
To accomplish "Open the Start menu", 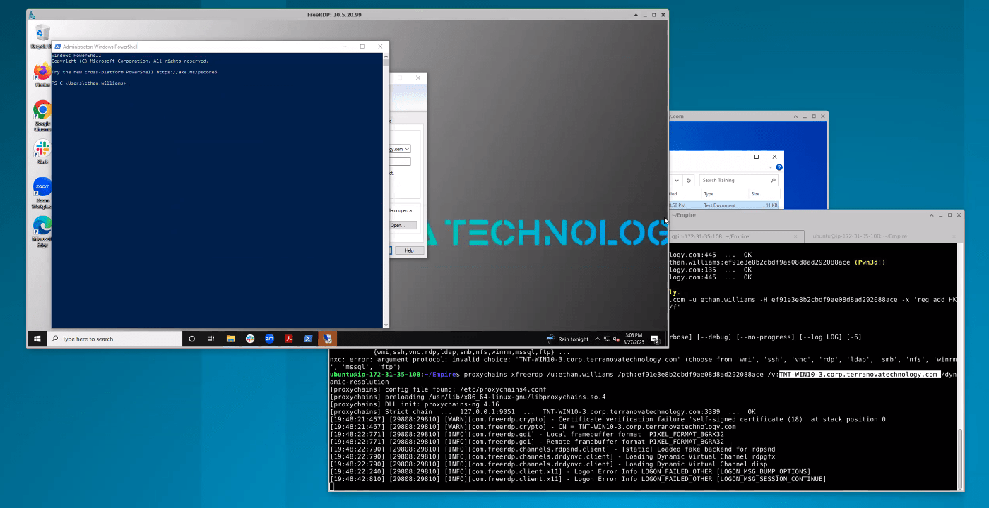I will 37,339.
